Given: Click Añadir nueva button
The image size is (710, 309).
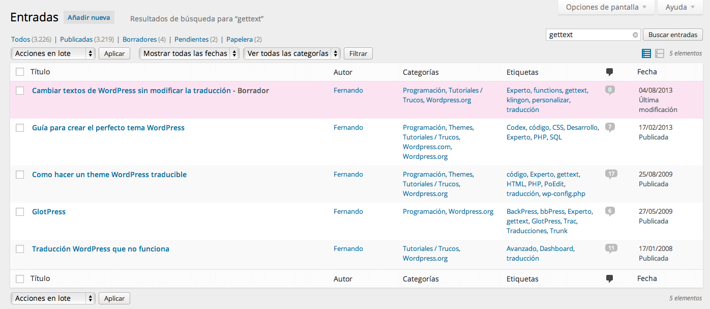Looking at the screenshot, I should click(x=89, y=17).
